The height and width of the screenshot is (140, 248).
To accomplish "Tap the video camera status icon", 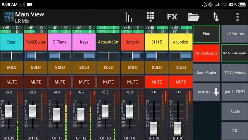I will point(29,4).
